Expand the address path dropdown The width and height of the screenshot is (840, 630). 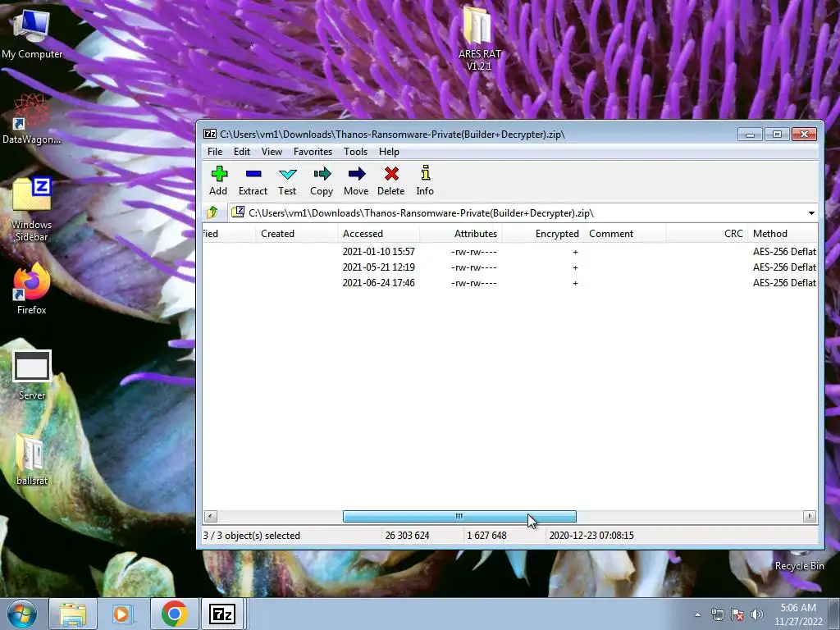tap(811, 213)
